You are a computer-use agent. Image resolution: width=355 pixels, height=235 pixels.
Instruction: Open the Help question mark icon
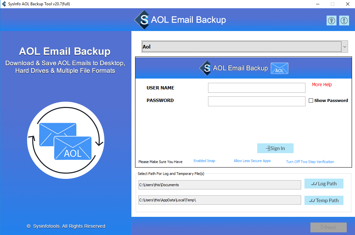[x=331, y=20]
